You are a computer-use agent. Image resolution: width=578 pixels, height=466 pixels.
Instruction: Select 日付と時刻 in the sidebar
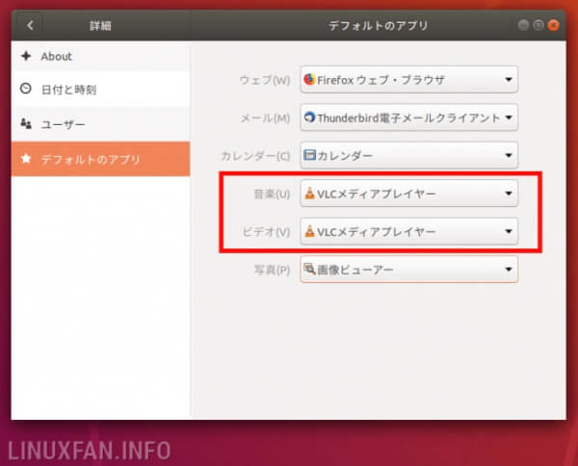100,90
